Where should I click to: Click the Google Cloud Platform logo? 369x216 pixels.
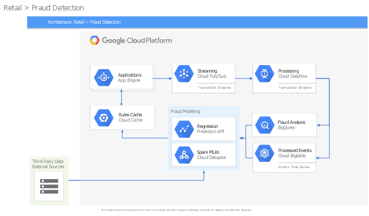click(131, 40)
